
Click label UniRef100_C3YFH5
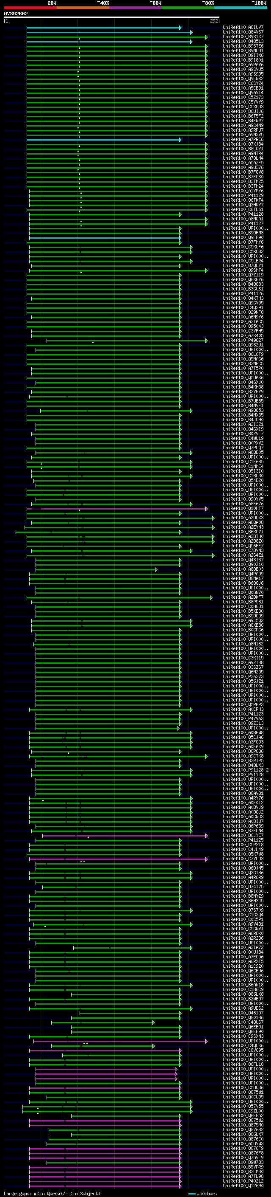point(243,331)
